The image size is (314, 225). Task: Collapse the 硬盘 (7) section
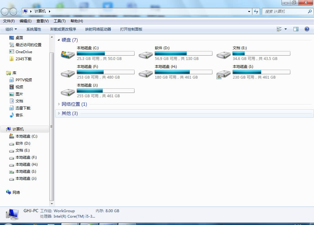pyautogui.click(x=59, y=40)
